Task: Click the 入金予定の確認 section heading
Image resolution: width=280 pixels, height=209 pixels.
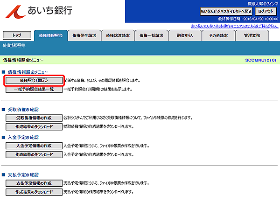Action: coord(23,138)
